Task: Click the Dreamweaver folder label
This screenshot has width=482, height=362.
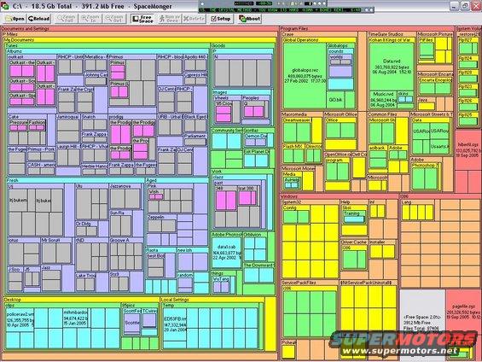Action: click(x=297, y=120)
